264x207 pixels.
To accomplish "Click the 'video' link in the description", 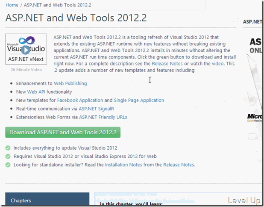I will point(217,64).
